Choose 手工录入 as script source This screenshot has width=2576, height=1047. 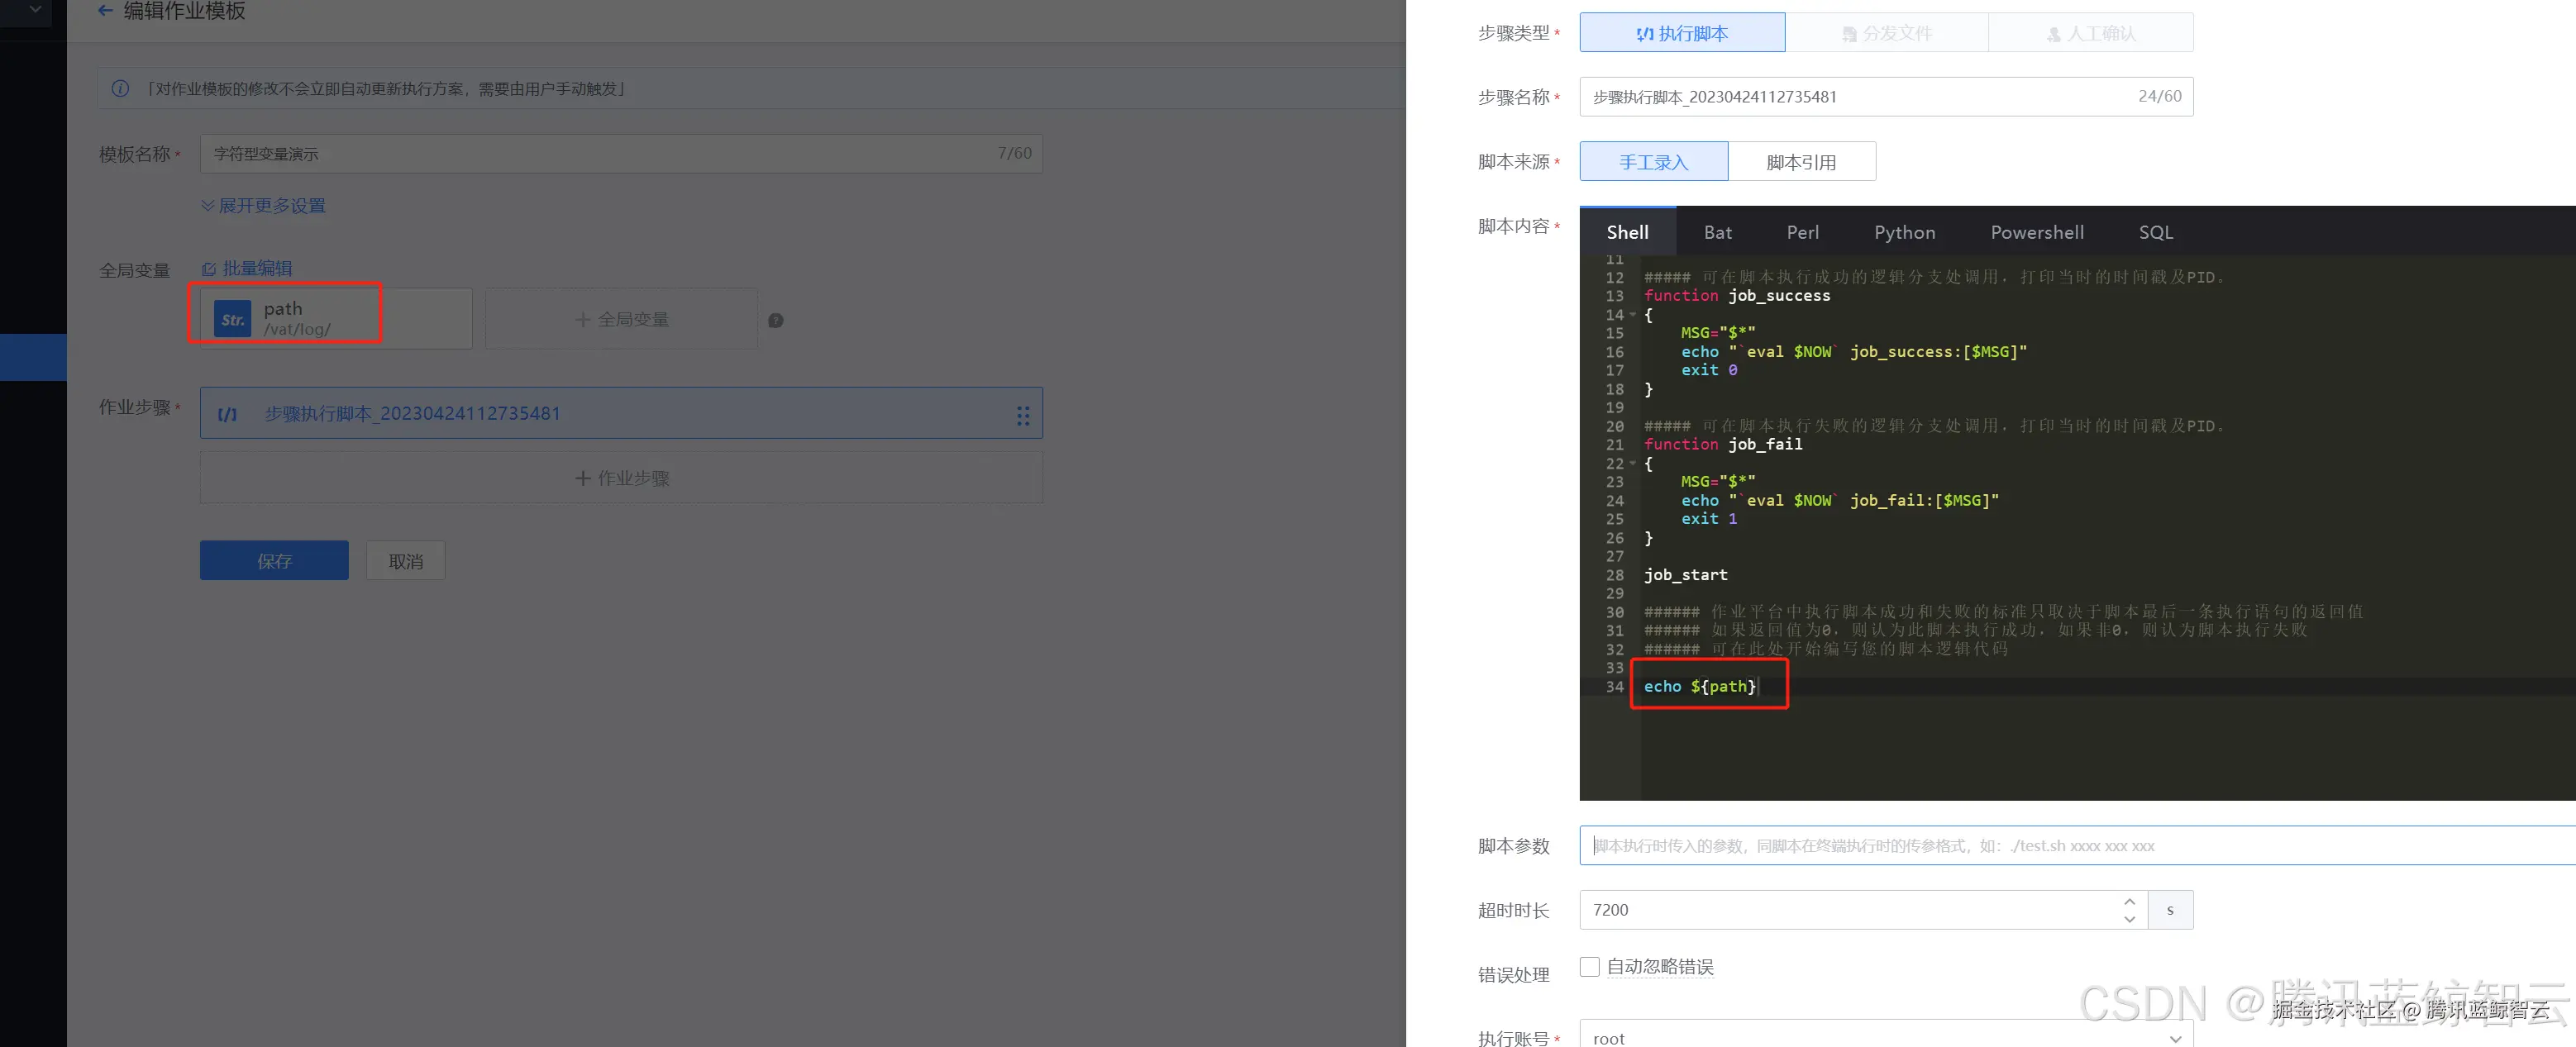tap(1654, 162)
